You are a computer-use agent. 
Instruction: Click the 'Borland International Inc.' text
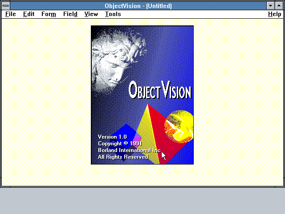coord(130,150)
